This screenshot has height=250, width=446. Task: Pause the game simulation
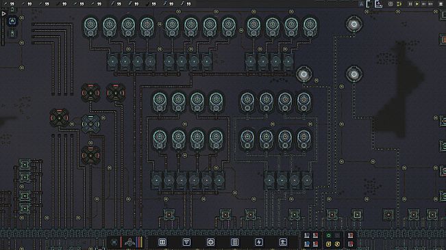[x=410, y=4]
